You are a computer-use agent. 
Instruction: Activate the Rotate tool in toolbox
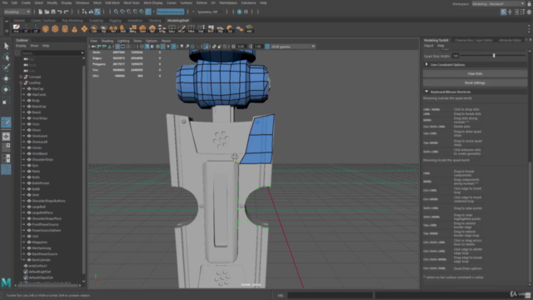(6, 90)
